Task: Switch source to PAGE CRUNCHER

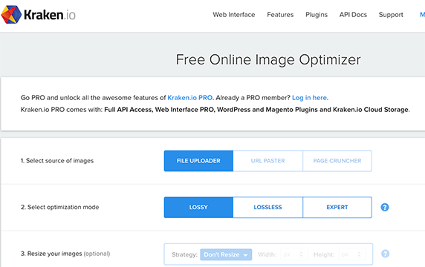Action: (337, 161)
